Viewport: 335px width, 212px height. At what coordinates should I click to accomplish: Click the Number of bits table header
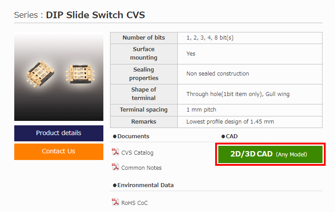[144, 38]
